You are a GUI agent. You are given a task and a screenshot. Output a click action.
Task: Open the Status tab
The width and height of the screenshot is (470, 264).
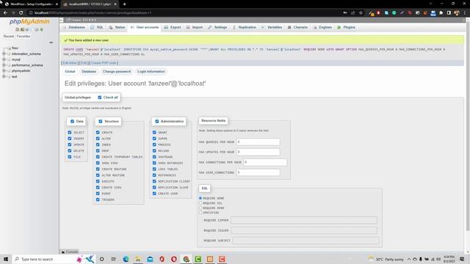click(x=117, y=27)
